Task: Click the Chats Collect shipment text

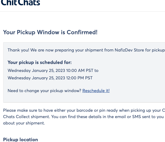Action: click(x=27, y=117)
